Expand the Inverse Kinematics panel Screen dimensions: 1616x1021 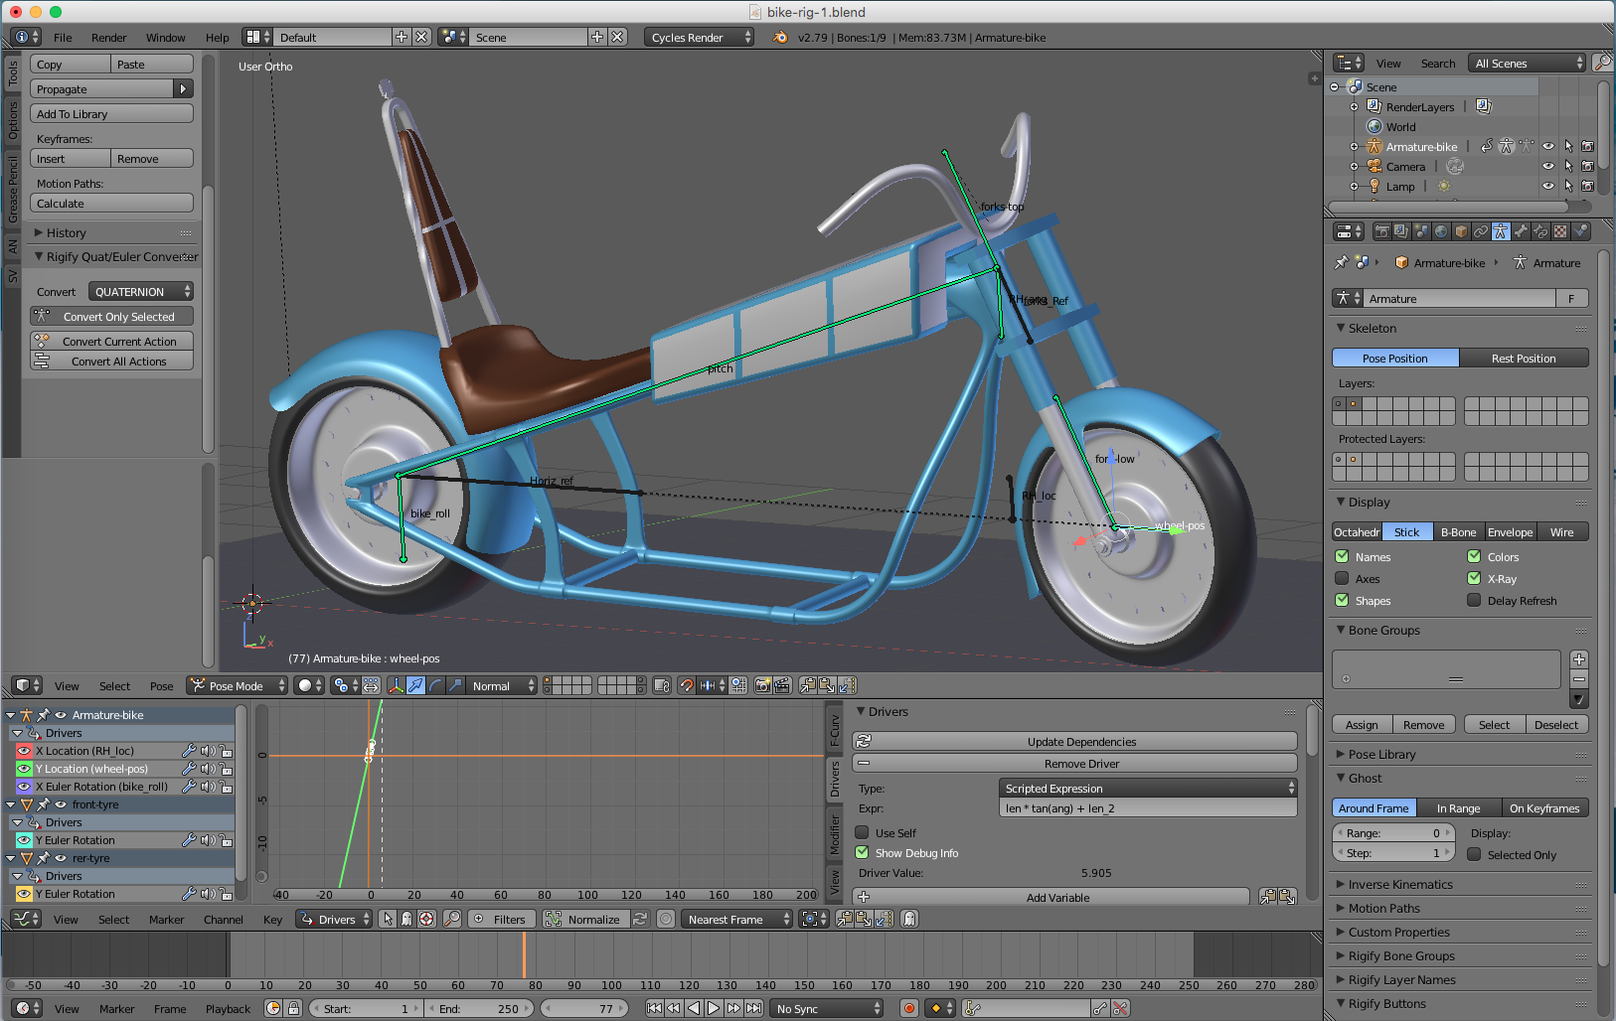pos(1399,885)
